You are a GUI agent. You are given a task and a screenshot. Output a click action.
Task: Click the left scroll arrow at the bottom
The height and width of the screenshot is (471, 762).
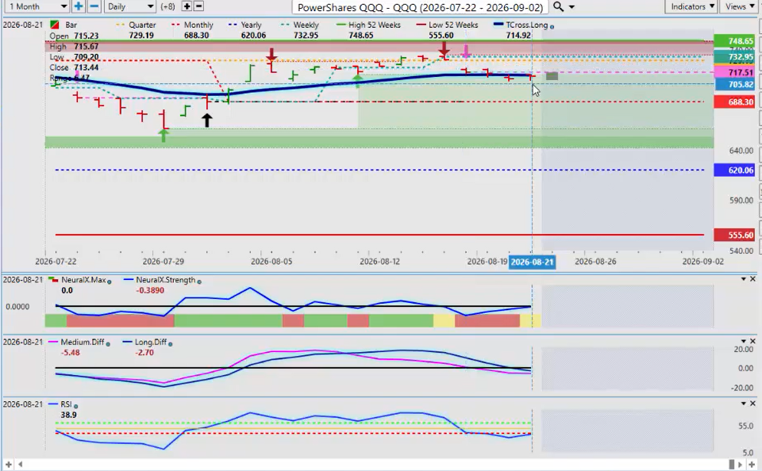point(21,464)
